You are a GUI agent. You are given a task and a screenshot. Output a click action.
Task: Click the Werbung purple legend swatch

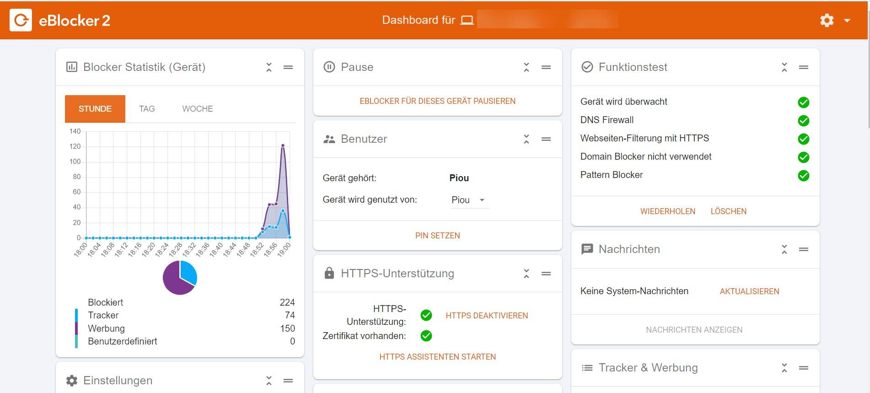click(x=76, y=328)
